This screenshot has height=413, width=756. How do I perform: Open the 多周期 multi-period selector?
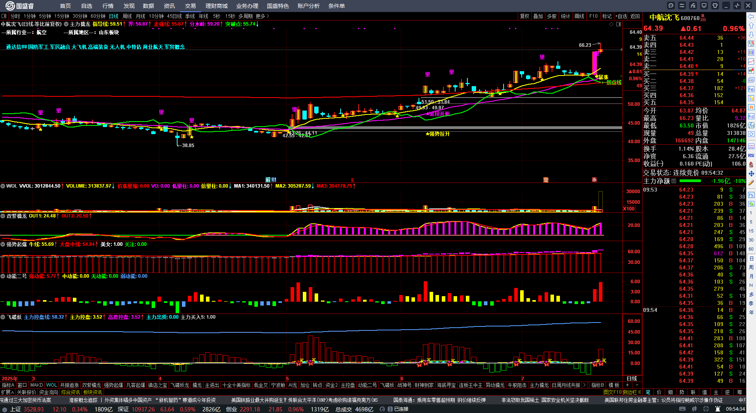245,16
